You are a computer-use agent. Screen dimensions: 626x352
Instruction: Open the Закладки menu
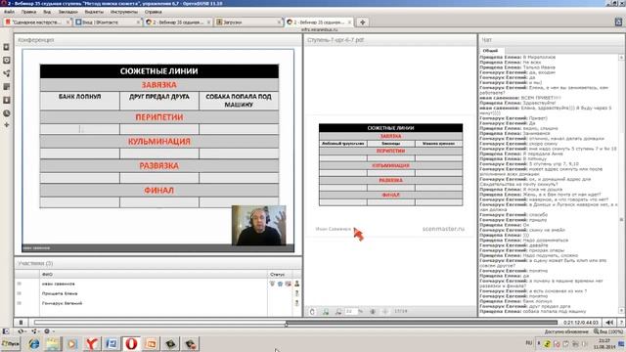point(67,12)
